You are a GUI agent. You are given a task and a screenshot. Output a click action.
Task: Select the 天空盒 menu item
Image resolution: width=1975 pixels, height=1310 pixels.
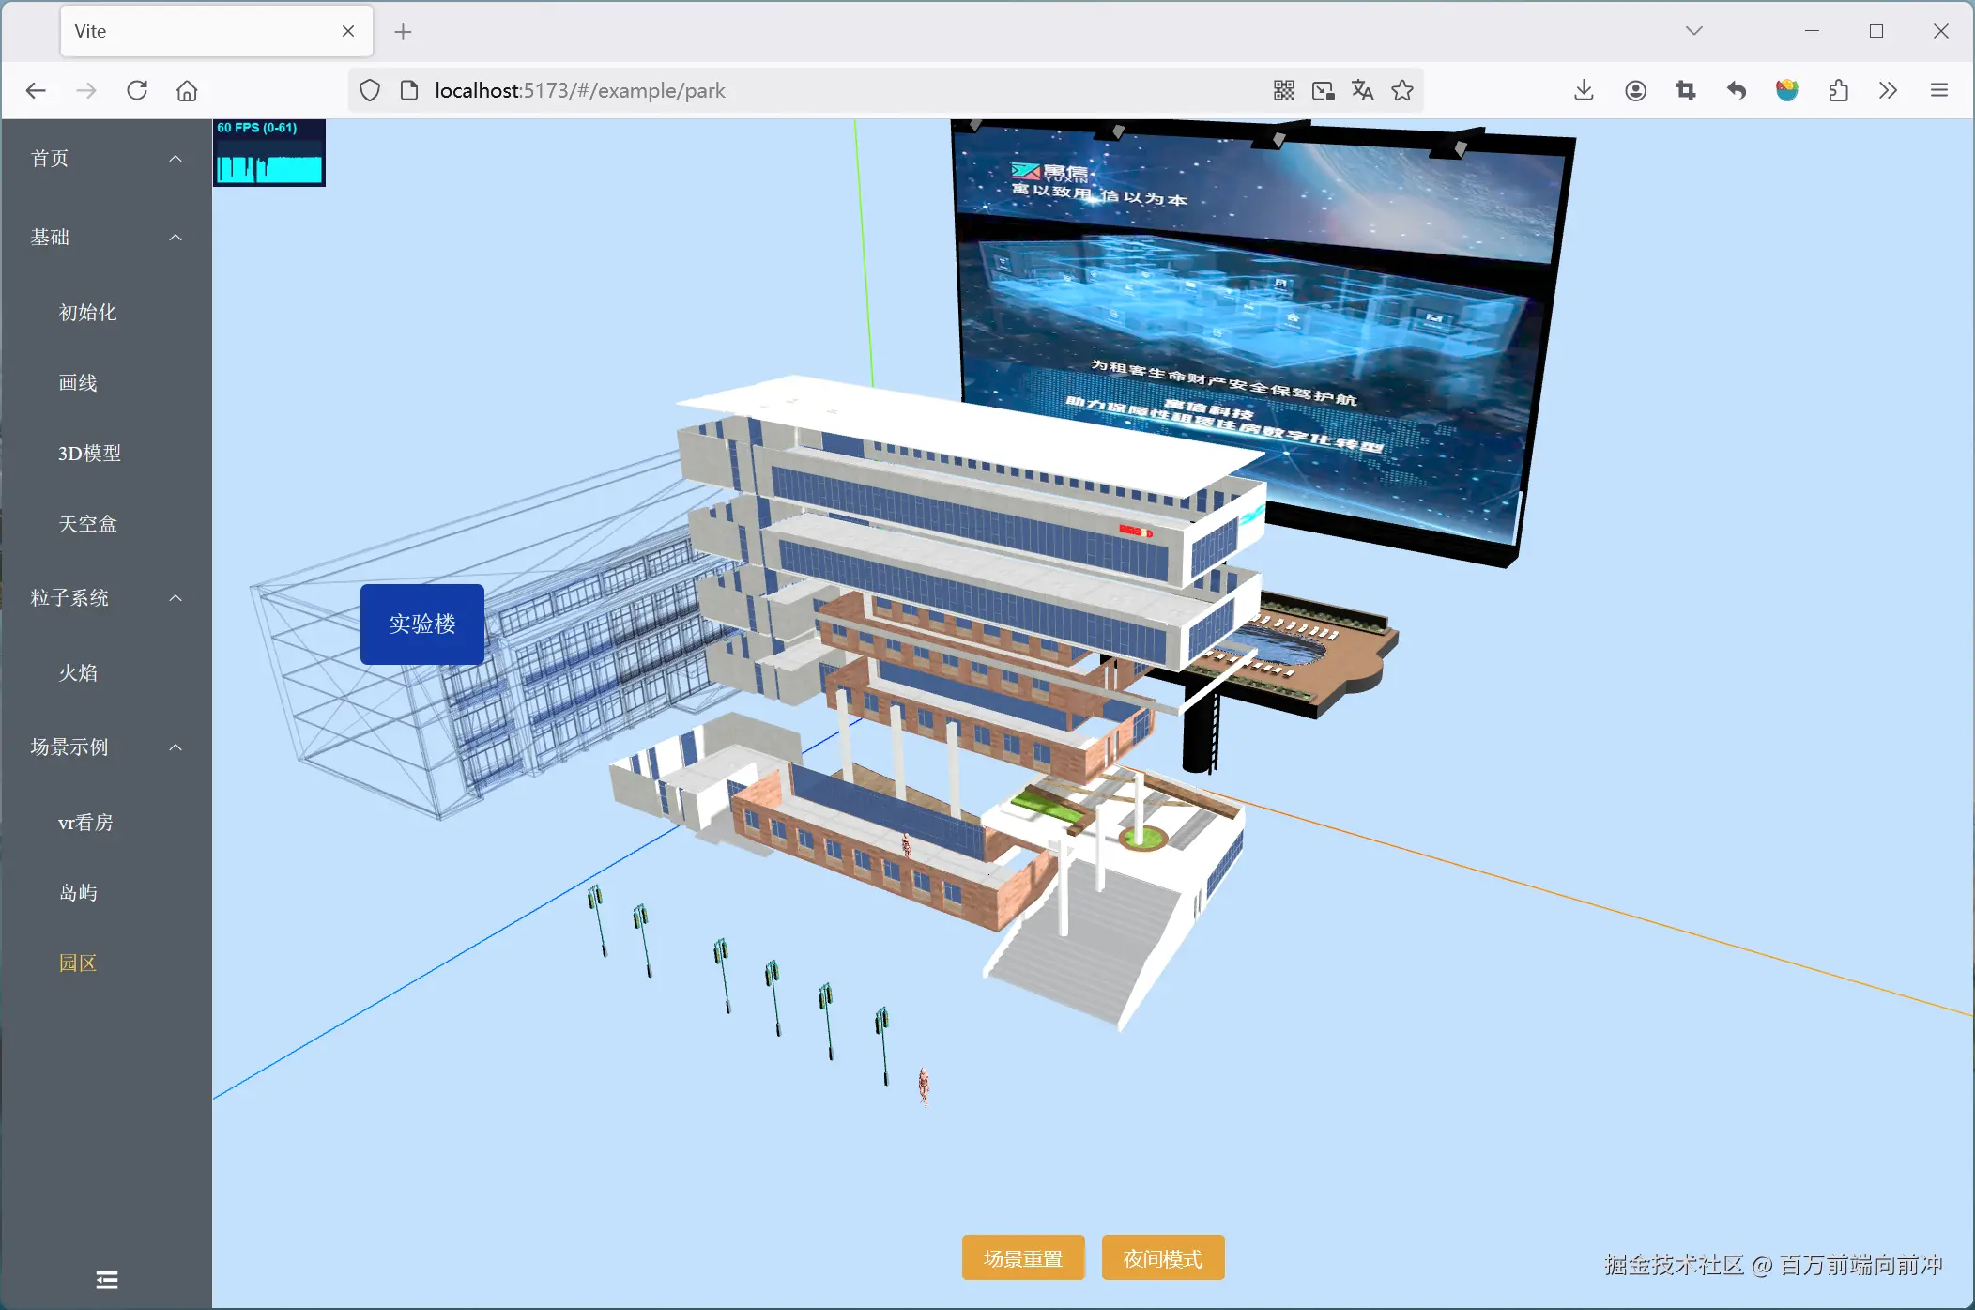[x=87, y=523]
